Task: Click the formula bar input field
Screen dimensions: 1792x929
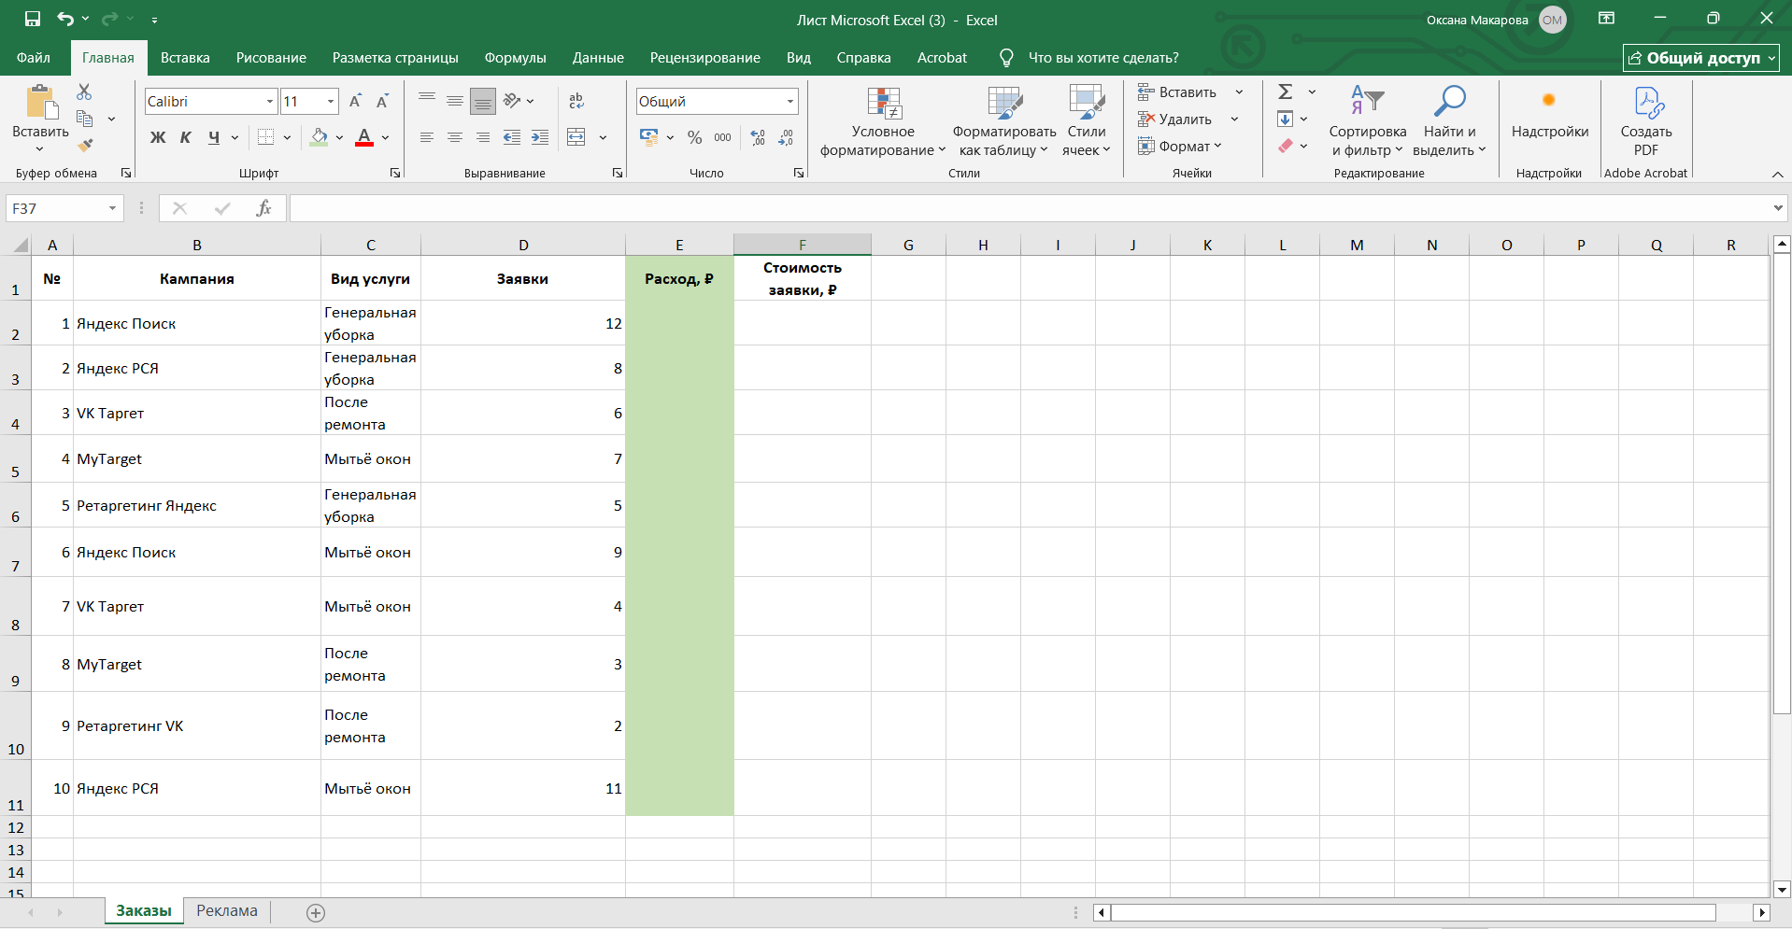Action: (x=1028, y=208)
